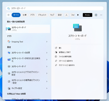Click the アプリ section heading in results
This screenshot has height=101, width=109.
(x=9, y=36)
